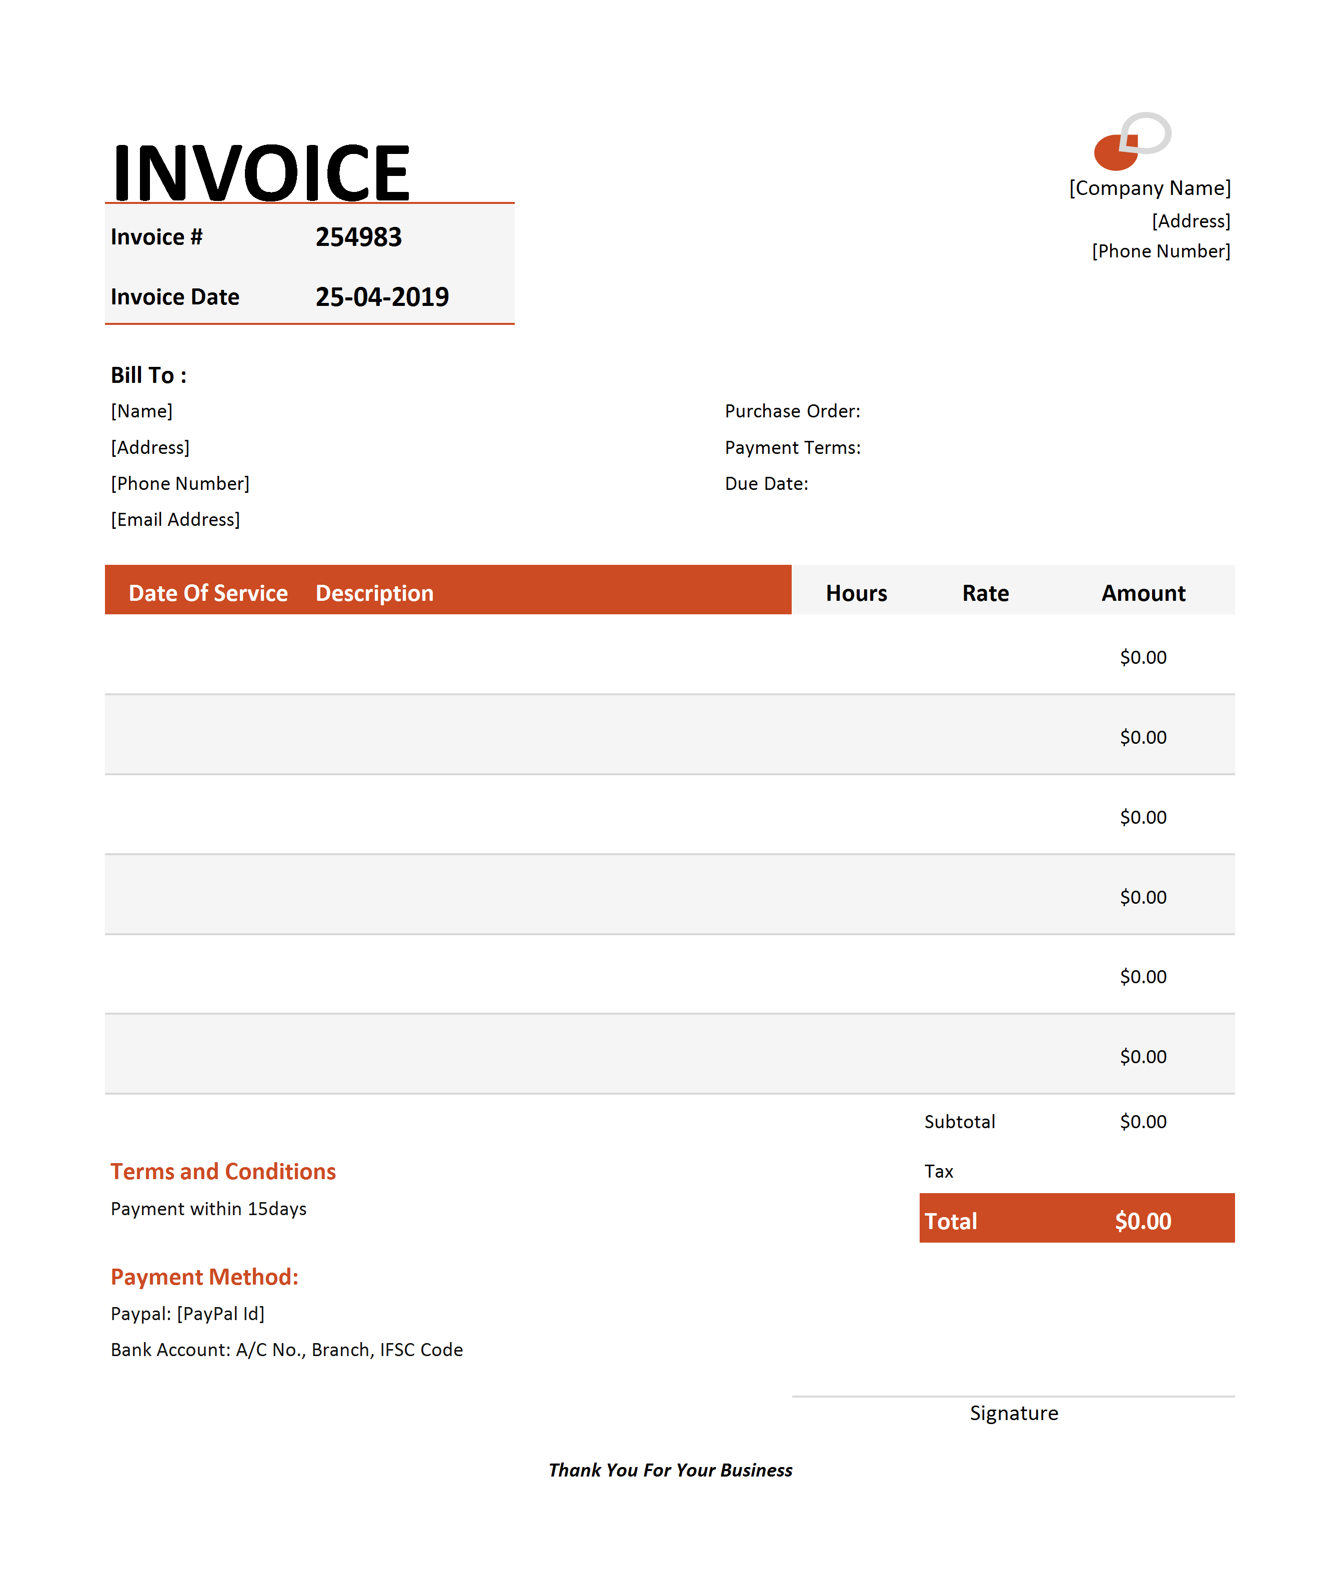Click the 'Paypal: [PayPal Id]' line
The image size is (1340, 1595).
(x=187, y=1313)
